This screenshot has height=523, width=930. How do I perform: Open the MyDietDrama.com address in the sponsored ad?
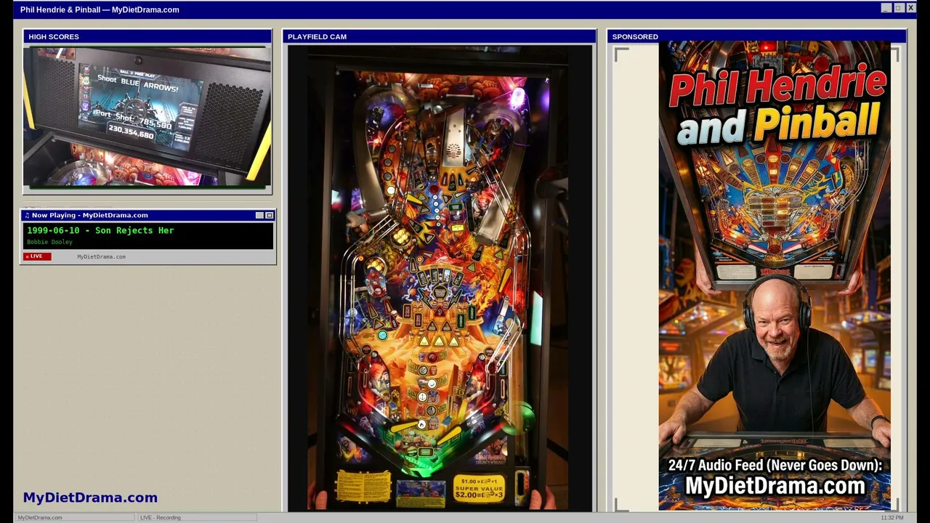click(775, 485)
